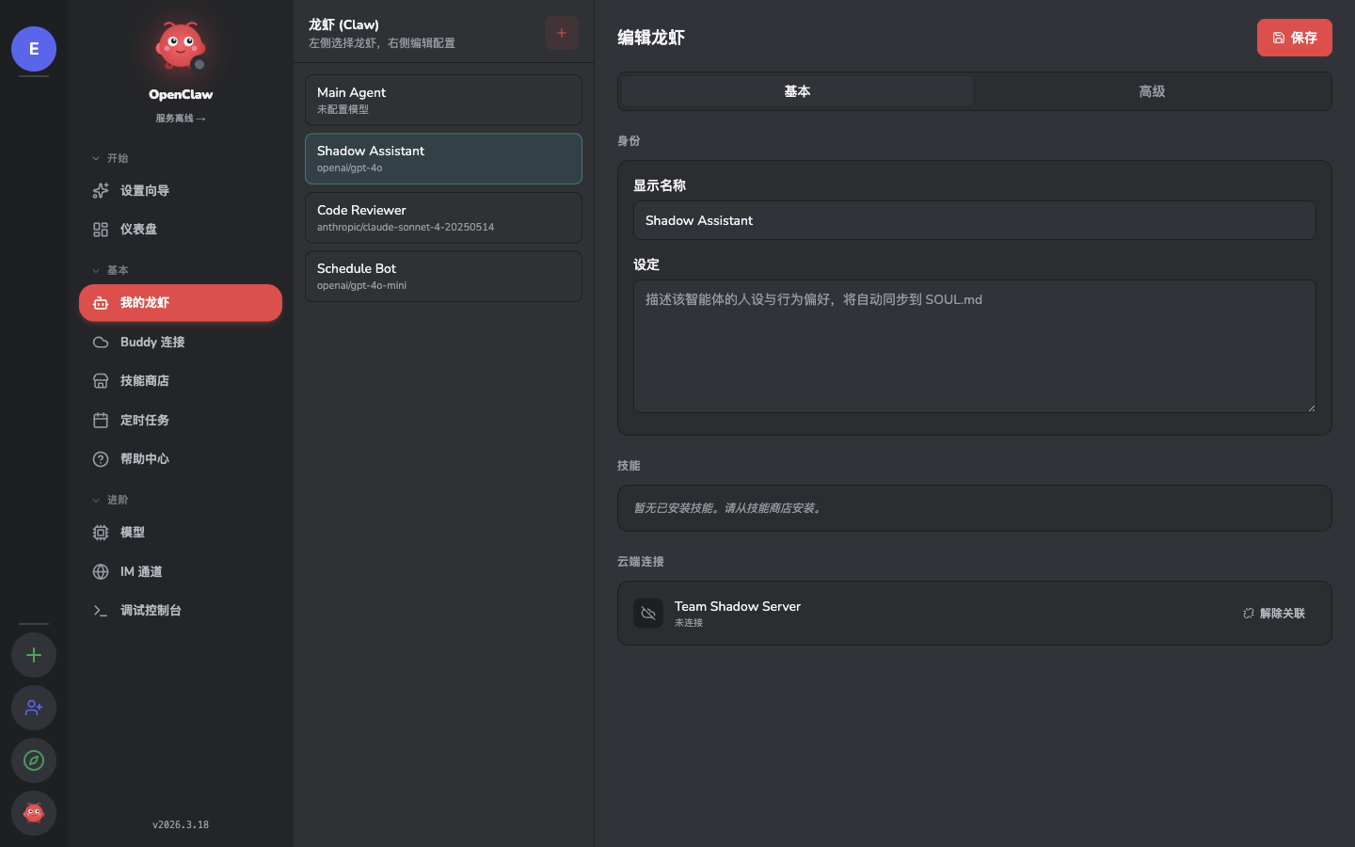Click inside the 显示名称 name input field

[974, 220]
